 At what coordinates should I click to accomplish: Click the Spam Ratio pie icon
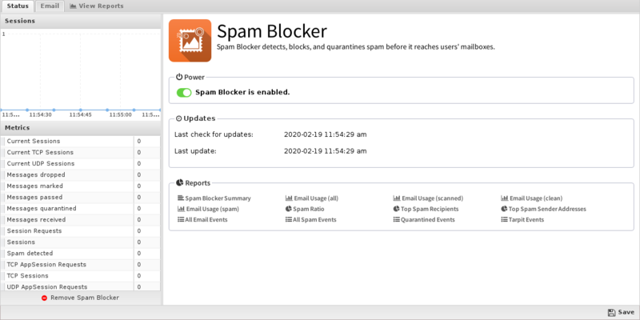point(289,209)
